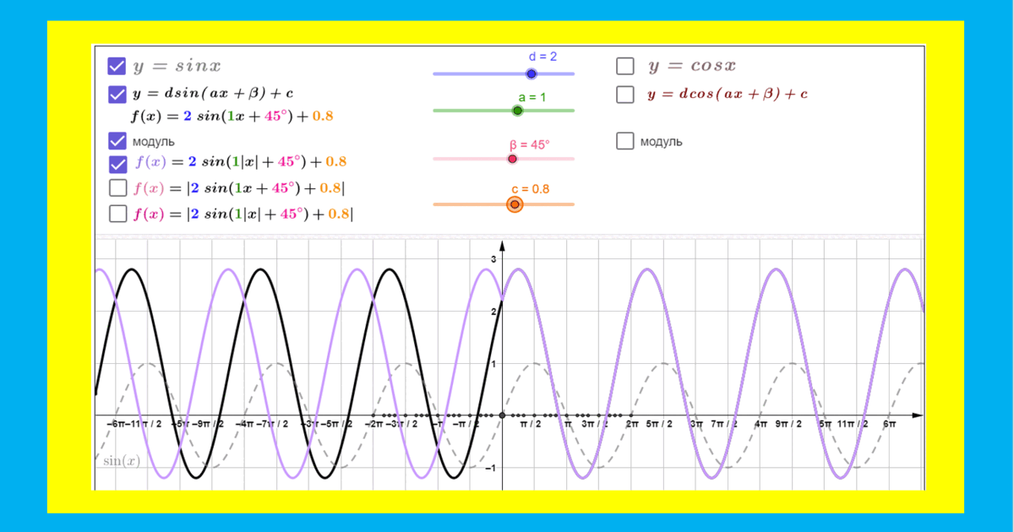Screen dimensions: 1014x532
Task: Click the orange c = 0.8 slider handle
Action: [x=514, y=204]
